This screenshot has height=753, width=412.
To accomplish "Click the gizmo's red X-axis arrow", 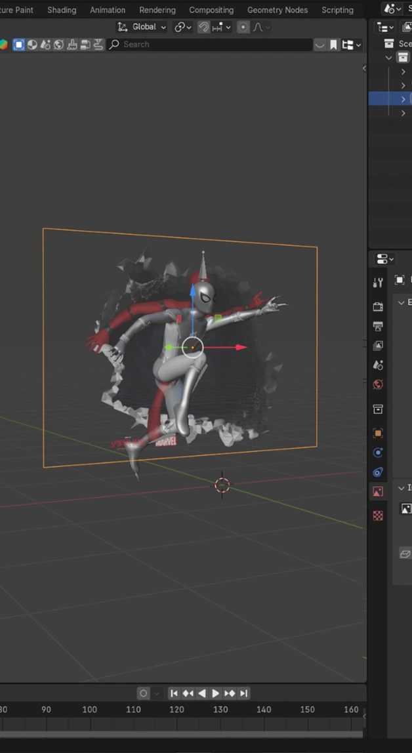I will pyautogui.click(x=241, y=347).
